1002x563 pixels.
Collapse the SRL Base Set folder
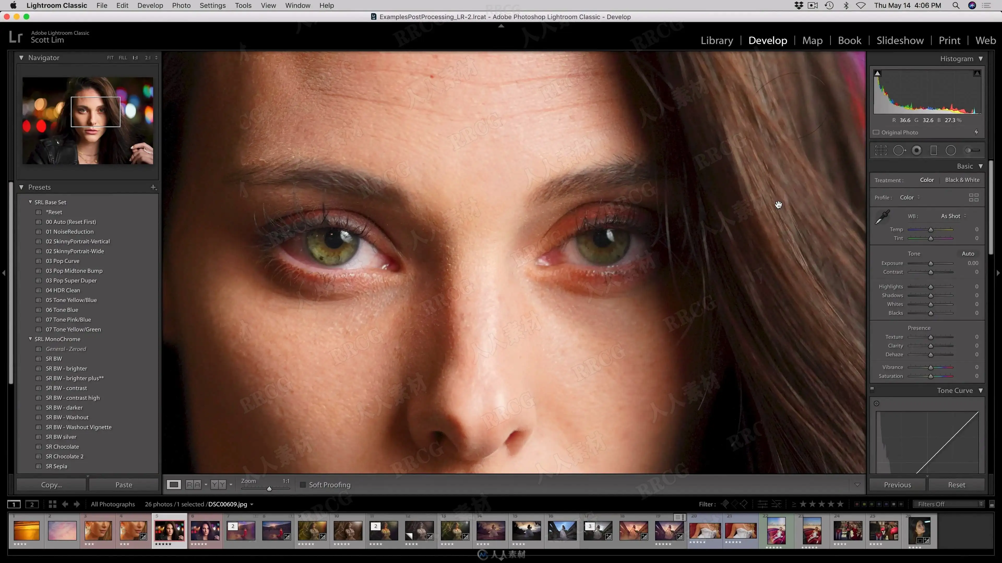point(30,202)
